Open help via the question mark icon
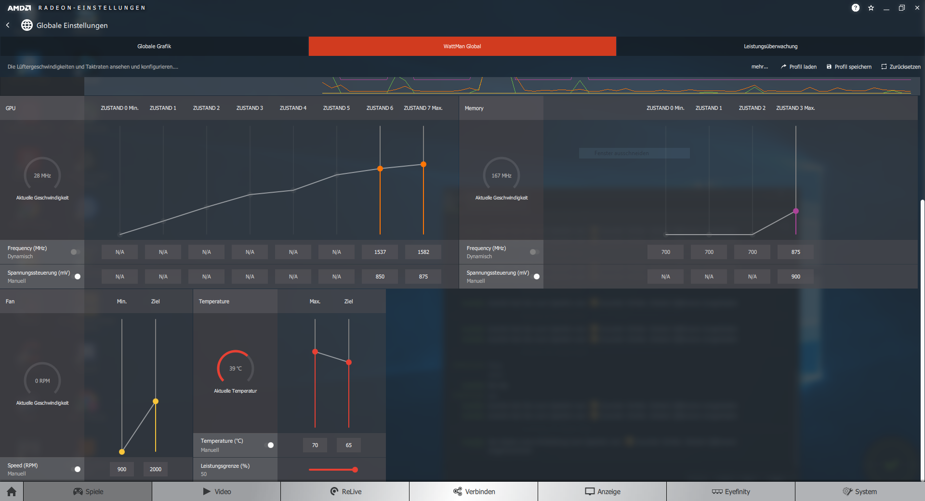 (856, 8)
